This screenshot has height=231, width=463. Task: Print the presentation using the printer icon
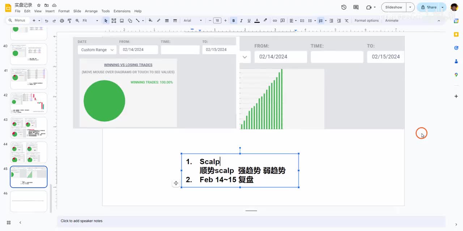pyautogui.click(x=62, y=21)
